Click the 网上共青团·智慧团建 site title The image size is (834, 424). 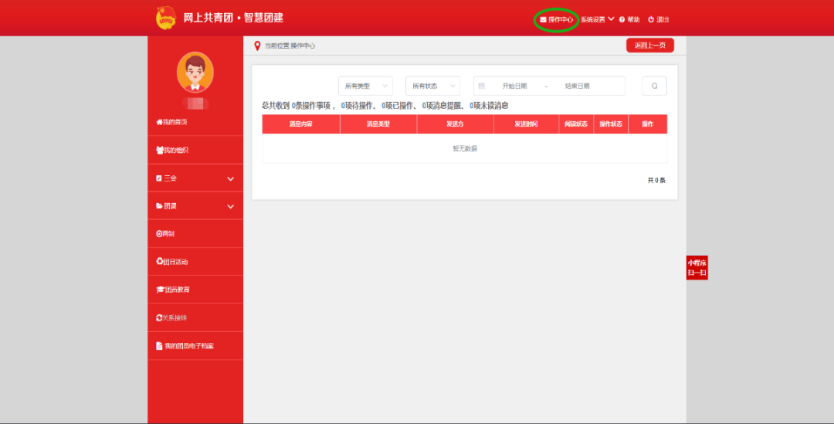233,18
